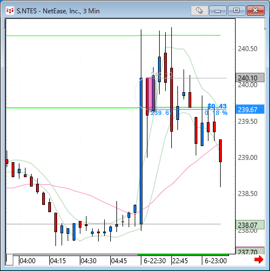Minimize the S.NTES chart window

pos(218,11)
